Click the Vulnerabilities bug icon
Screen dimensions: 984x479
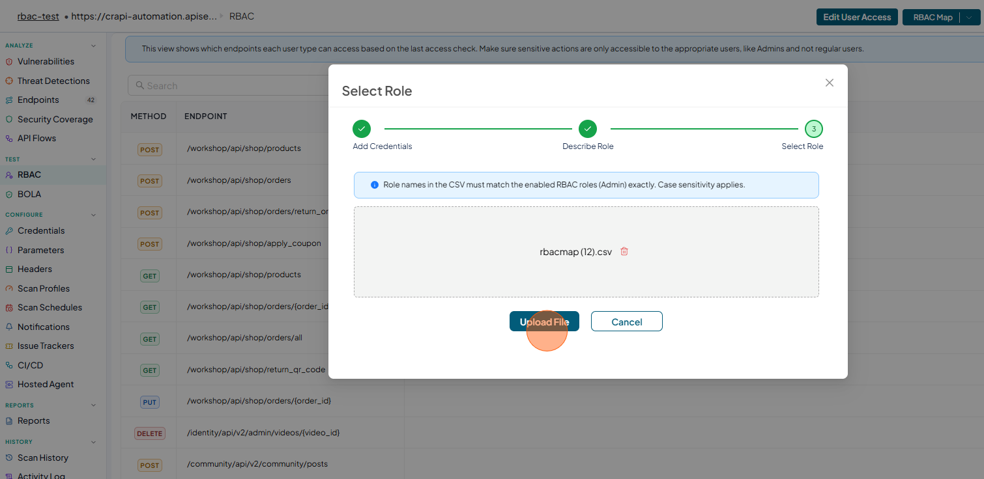click(x=9, y=61)
